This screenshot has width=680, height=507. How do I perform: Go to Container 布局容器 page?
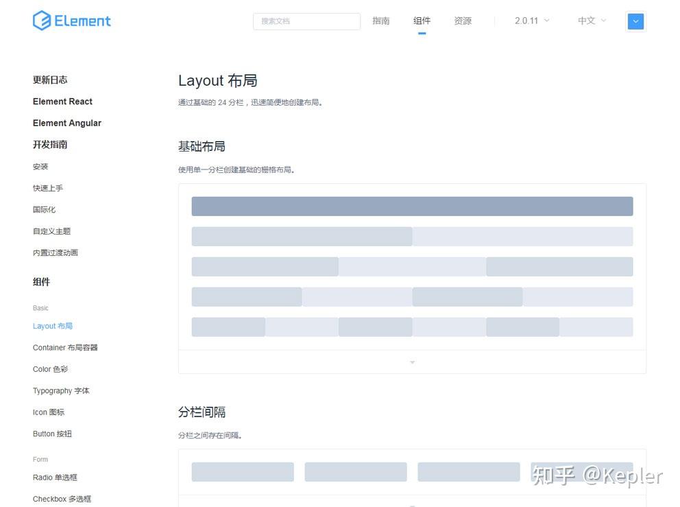65,347
